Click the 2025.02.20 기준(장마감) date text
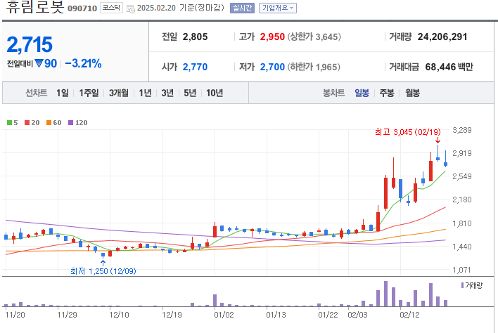 [x=180, y=8]
